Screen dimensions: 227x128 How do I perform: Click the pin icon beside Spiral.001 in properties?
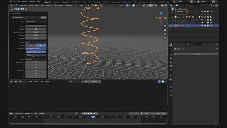(x=216, y=49)
